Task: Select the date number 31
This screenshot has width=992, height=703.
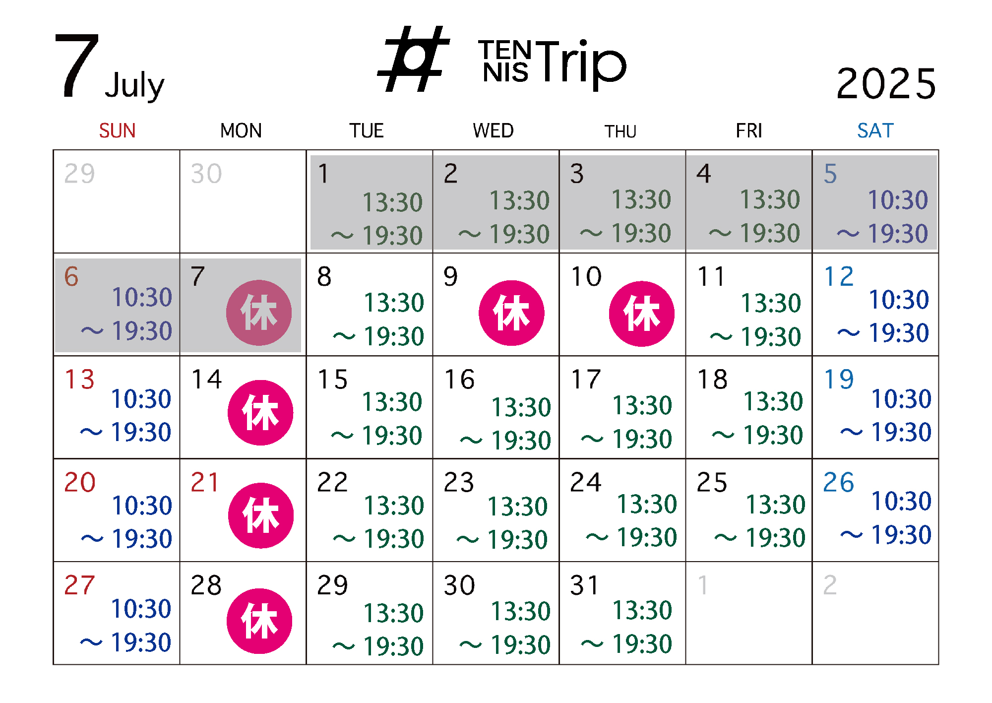Action: (x=585, y=585)
